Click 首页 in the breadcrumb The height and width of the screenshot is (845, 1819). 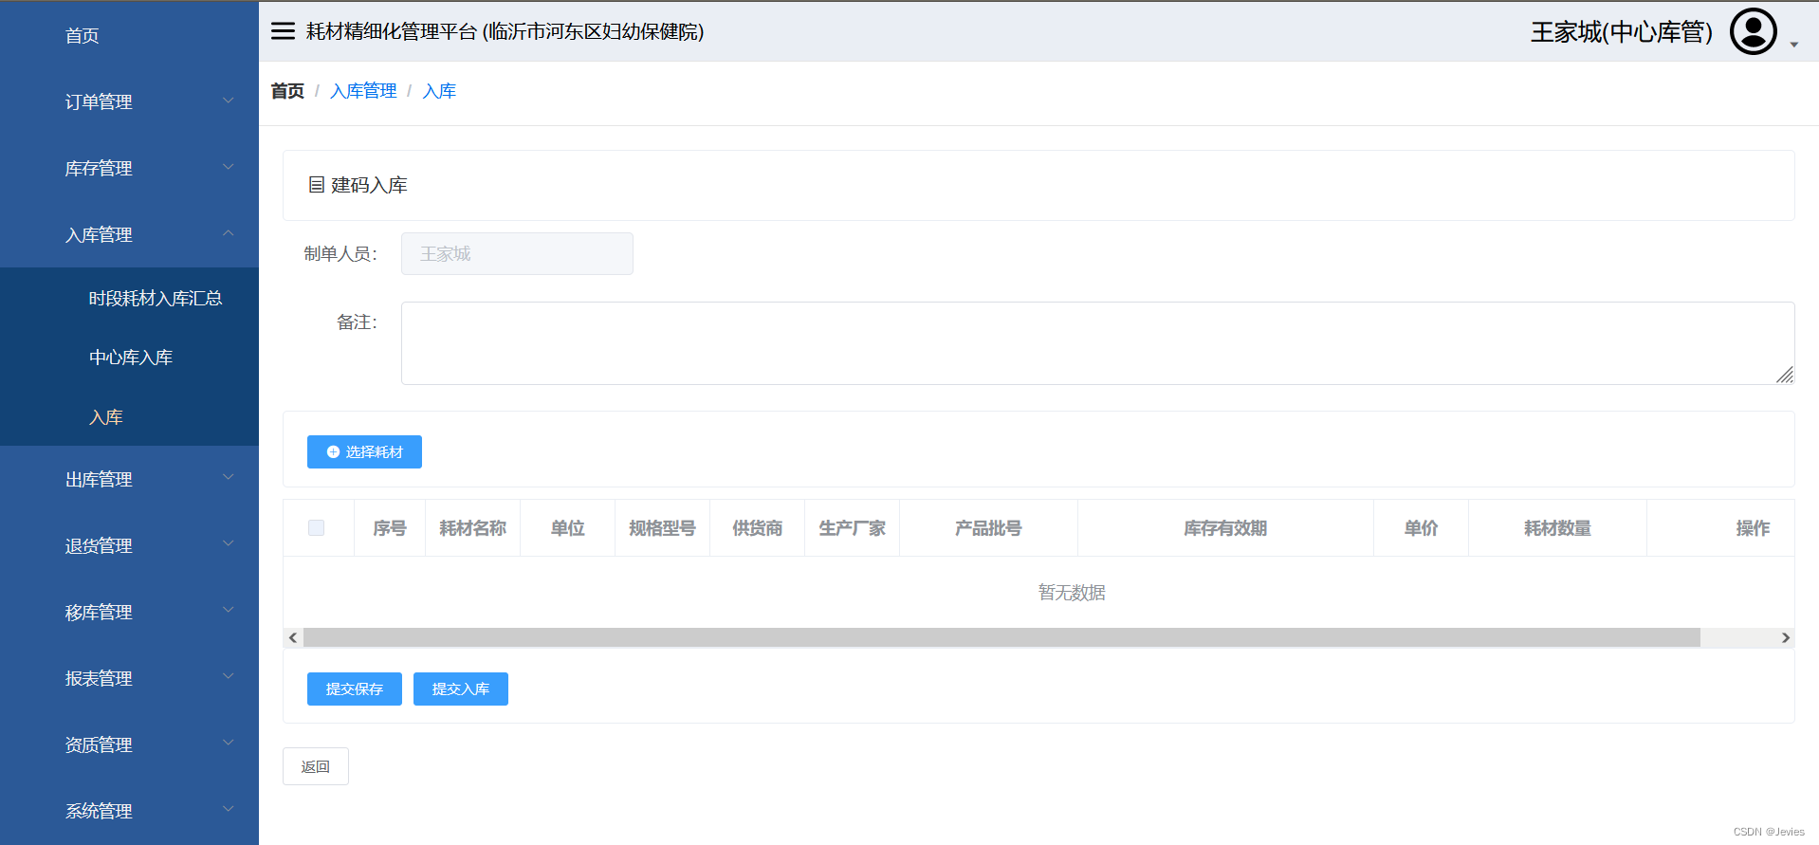click(x=287, y=91)
